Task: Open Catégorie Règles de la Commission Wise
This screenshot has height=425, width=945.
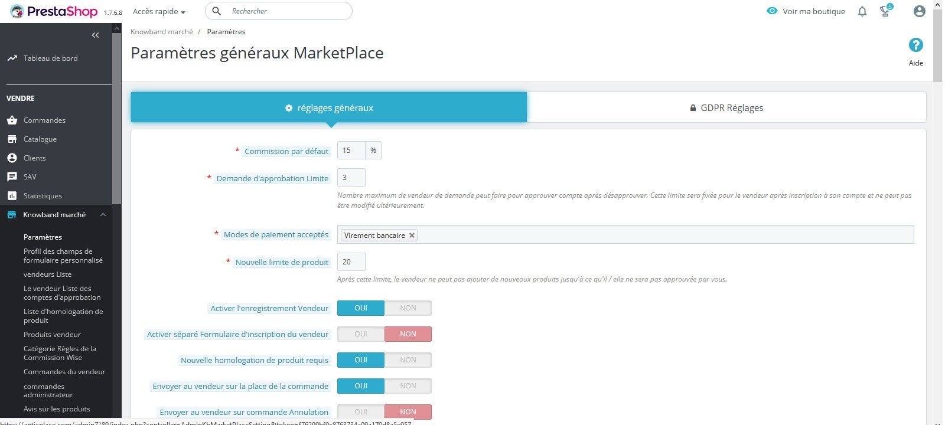Action: click(60, 353)
